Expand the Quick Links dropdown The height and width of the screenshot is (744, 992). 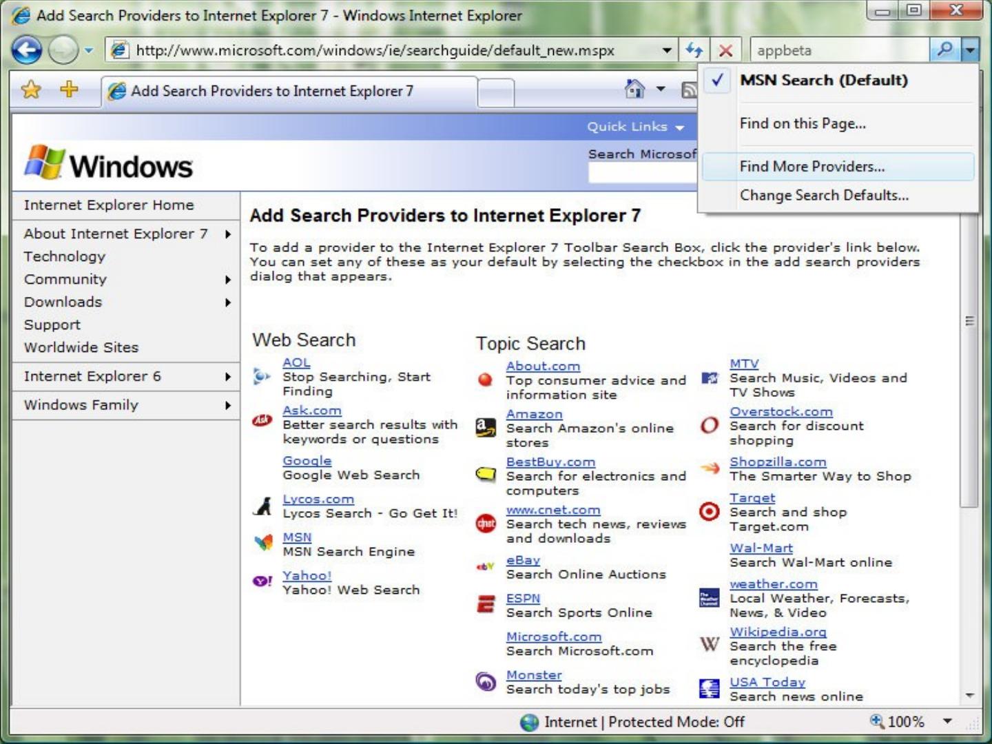[635, 127]
